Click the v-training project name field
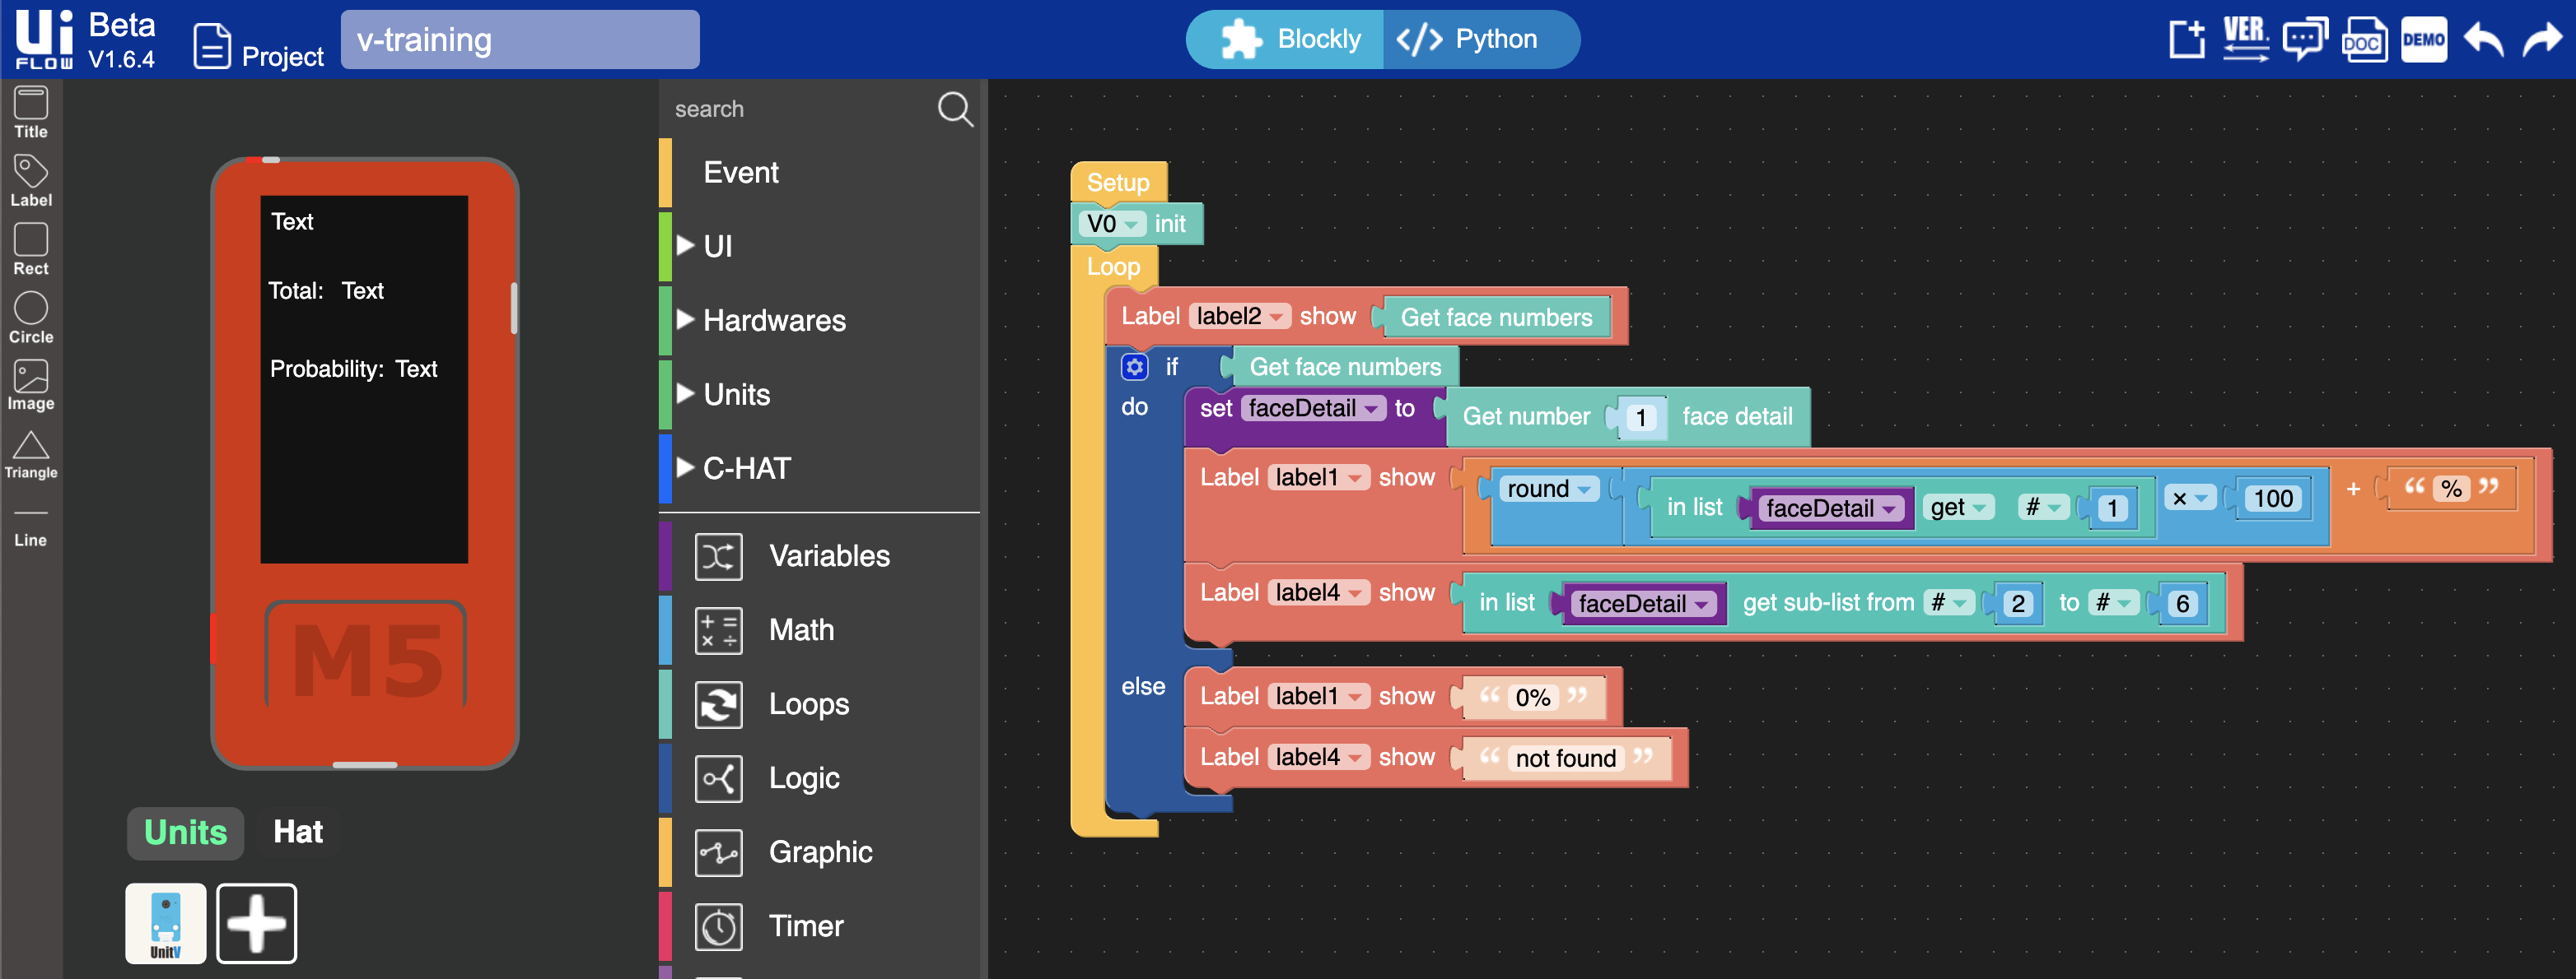Screen dimensions: 2576x979 pyautogui.click(x=519, y=40)
